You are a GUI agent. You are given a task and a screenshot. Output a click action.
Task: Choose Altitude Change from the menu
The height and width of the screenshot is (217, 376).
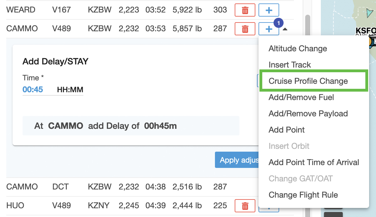click(298, 48)
